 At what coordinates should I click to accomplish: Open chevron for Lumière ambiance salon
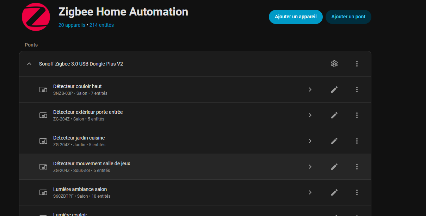(x=310, y=192)
